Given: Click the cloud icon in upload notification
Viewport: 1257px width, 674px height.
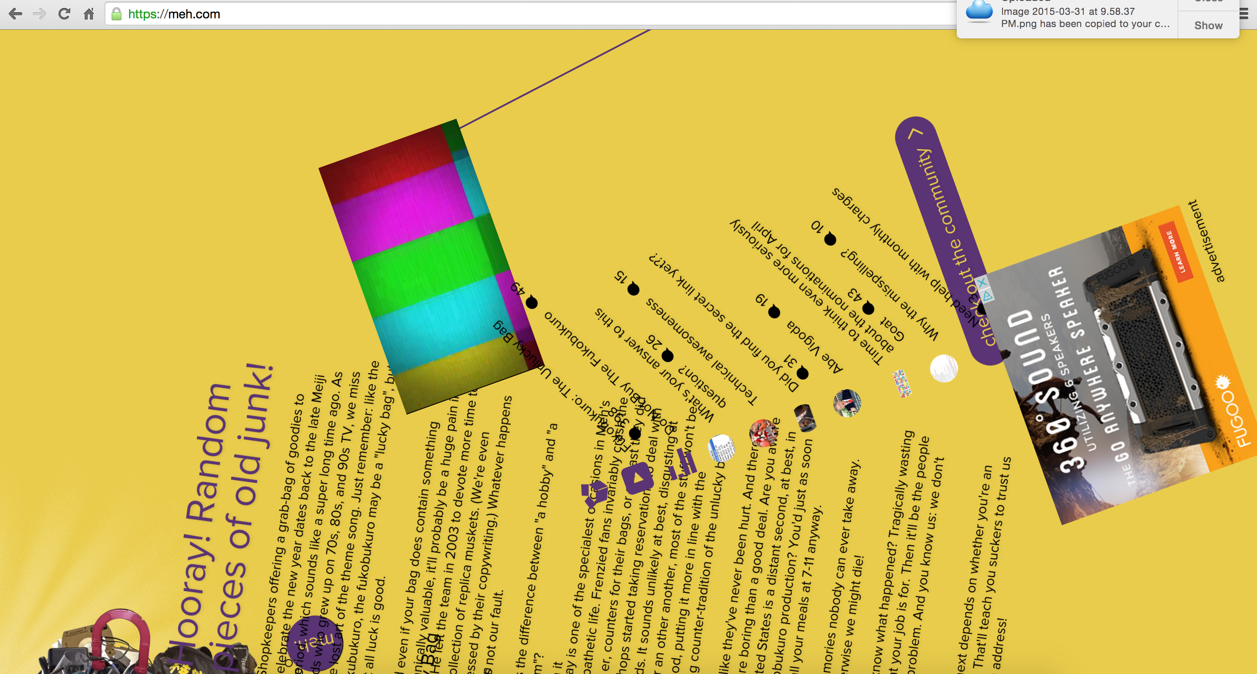Looking at the screenshot, I should click(x=979, y=12).
